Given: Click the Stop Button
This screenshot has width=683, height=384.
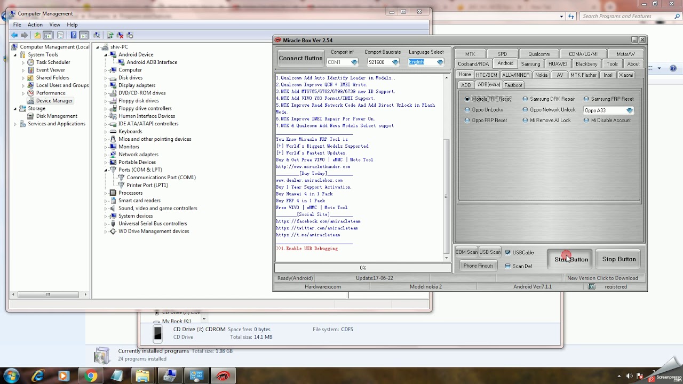Looking at the screenshot, I should click(x=619, y=259).
